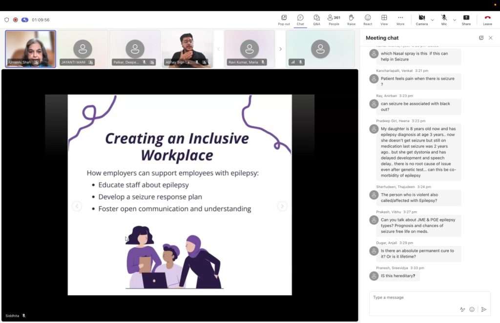Screen dimensions: 500x323
Task: Raise your hand in the meeting
Action: tap(351, 20)
